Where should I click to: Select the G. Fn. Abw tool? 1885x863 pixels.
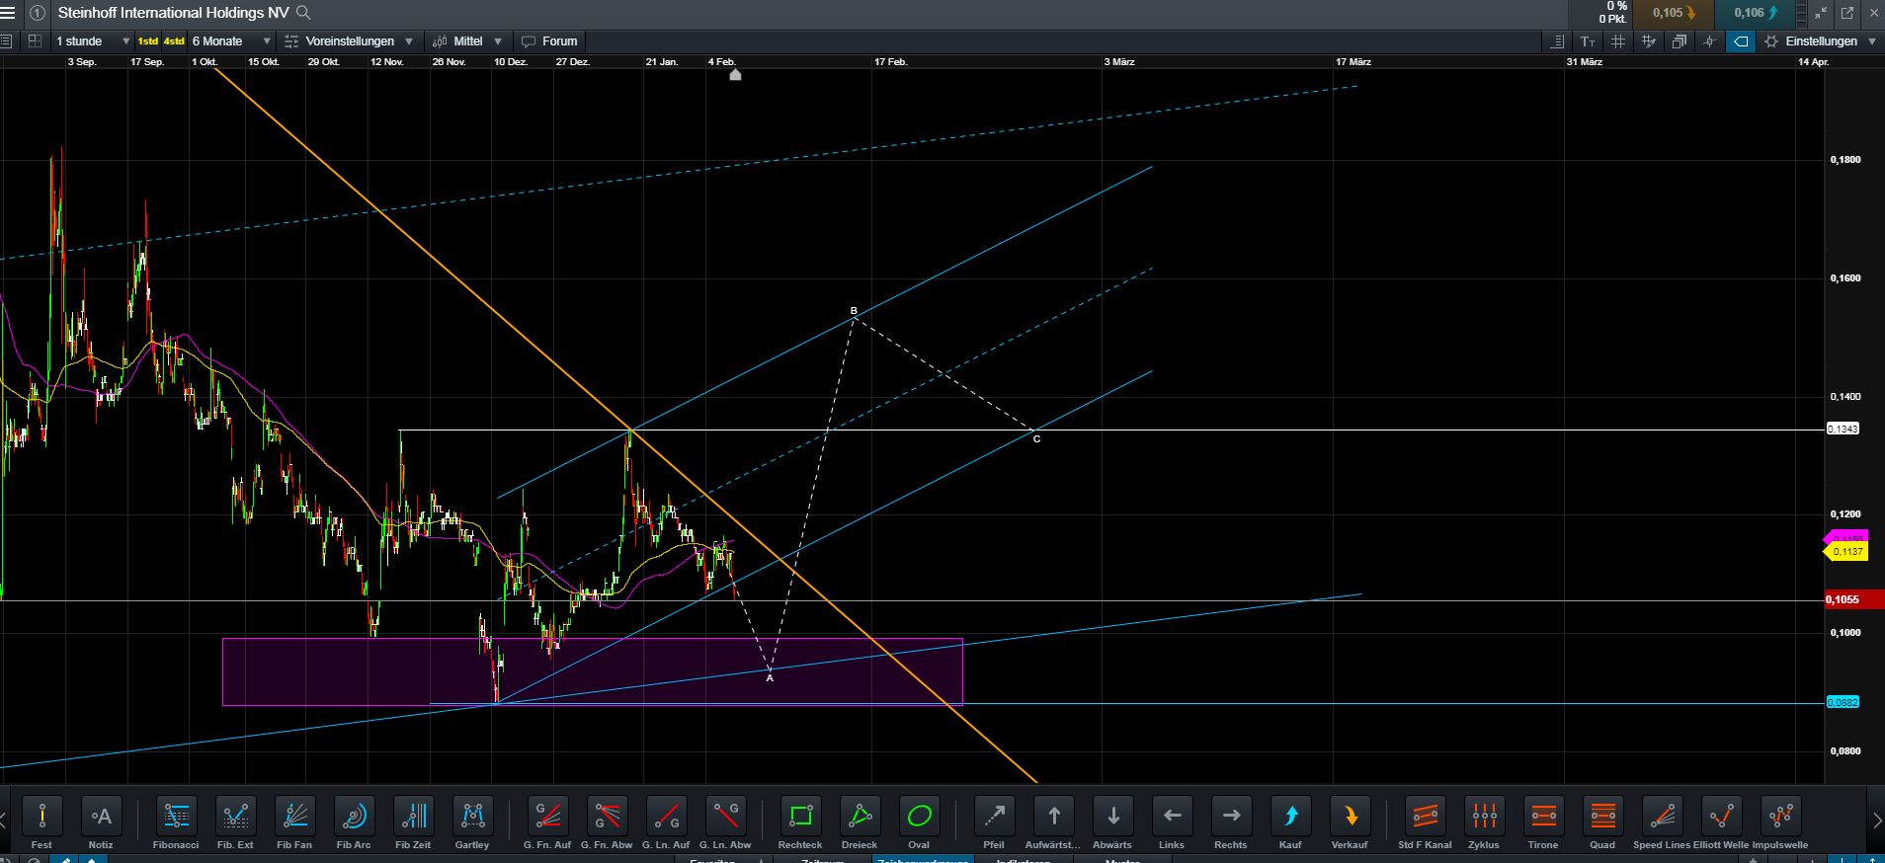pos(607,817)
